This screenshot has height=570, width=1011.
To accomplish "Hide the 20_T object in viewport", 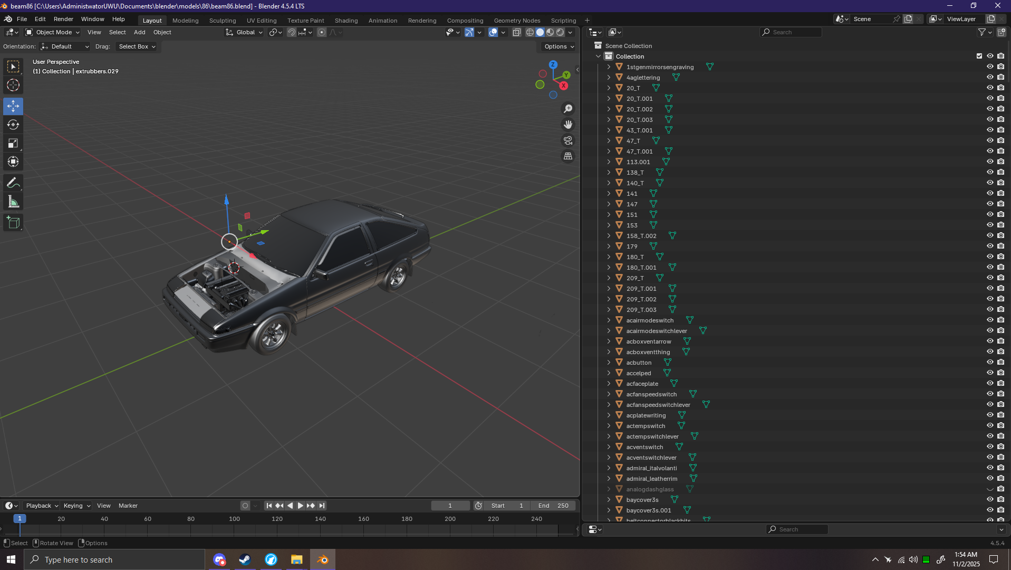I will 990,88.
